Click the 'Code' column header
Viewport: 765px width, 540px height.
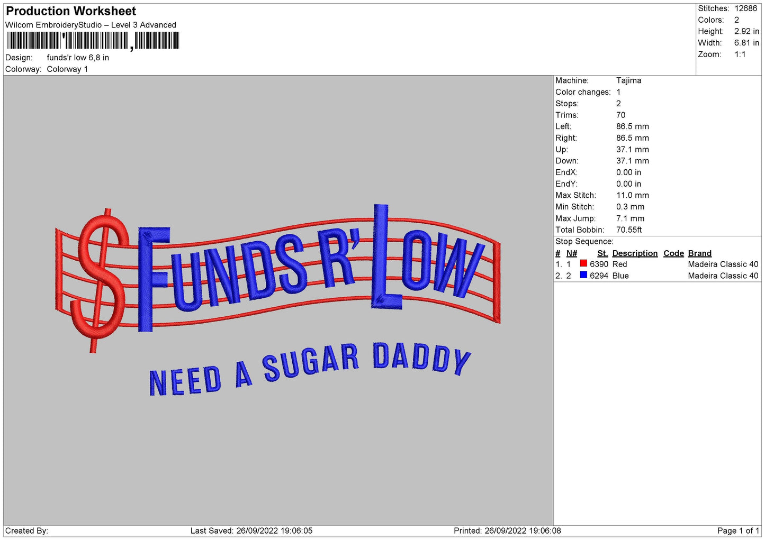click(674, 253)
